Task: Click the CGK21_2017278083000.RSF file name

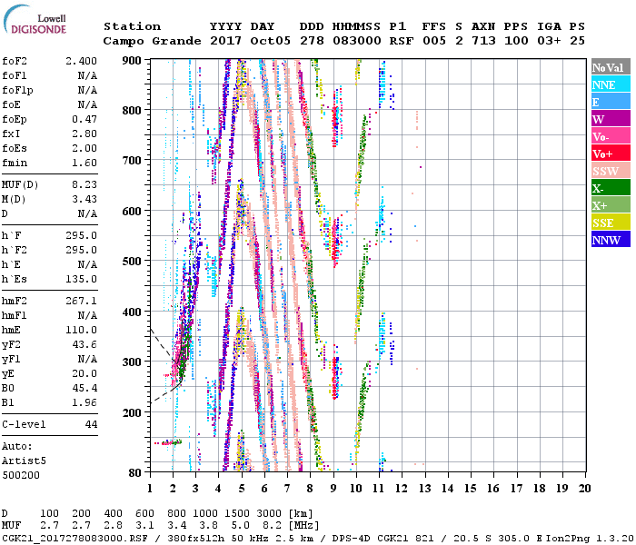Action: tap(75, 538)
